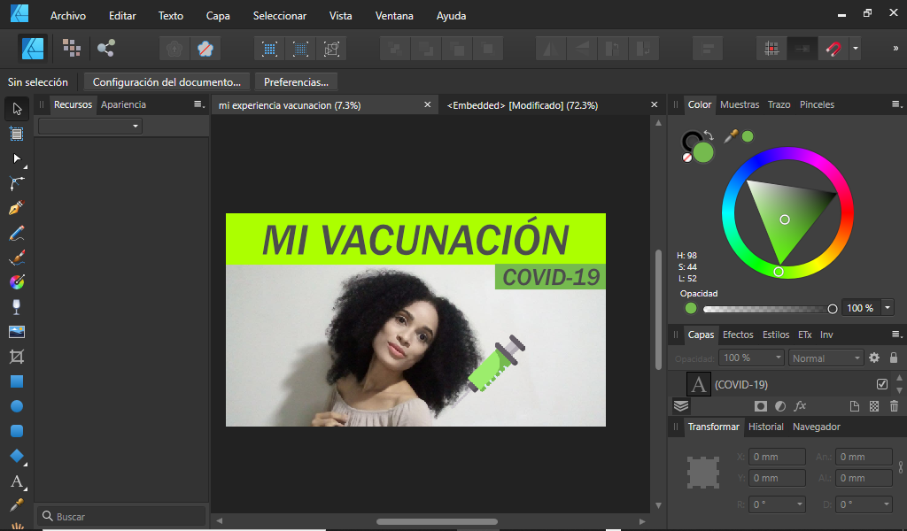Toggle visibility checkbox of (COVID-19) layer
The image size is (907, 531).
click(x=882, y=384)
